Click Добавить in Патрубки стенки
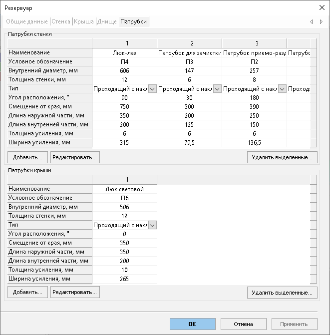The image size is (330, 335). [x=27, y=157]
